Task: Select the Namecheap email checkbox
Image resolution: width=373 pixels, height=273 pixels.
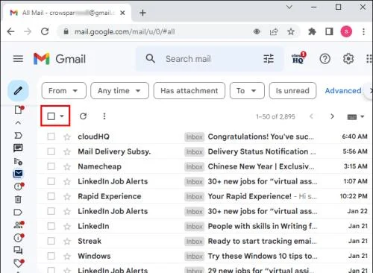Action: click(x=51, y=166)
